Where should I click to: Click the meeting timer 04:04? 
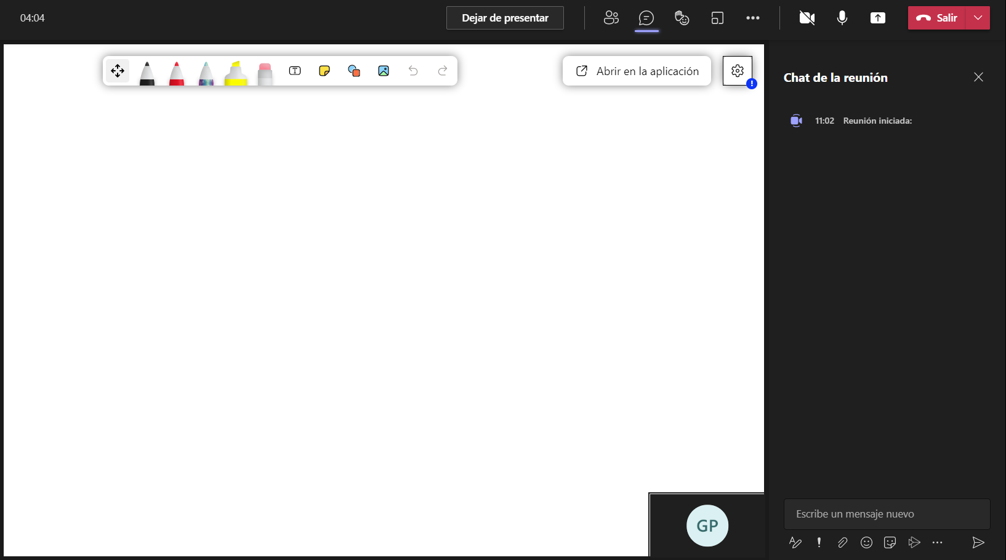point(32,18)
